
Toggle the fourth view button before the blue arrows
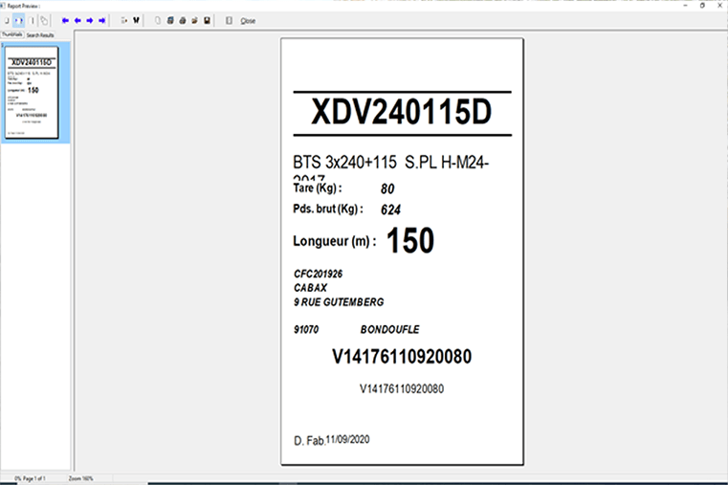[x=44, y=20]
